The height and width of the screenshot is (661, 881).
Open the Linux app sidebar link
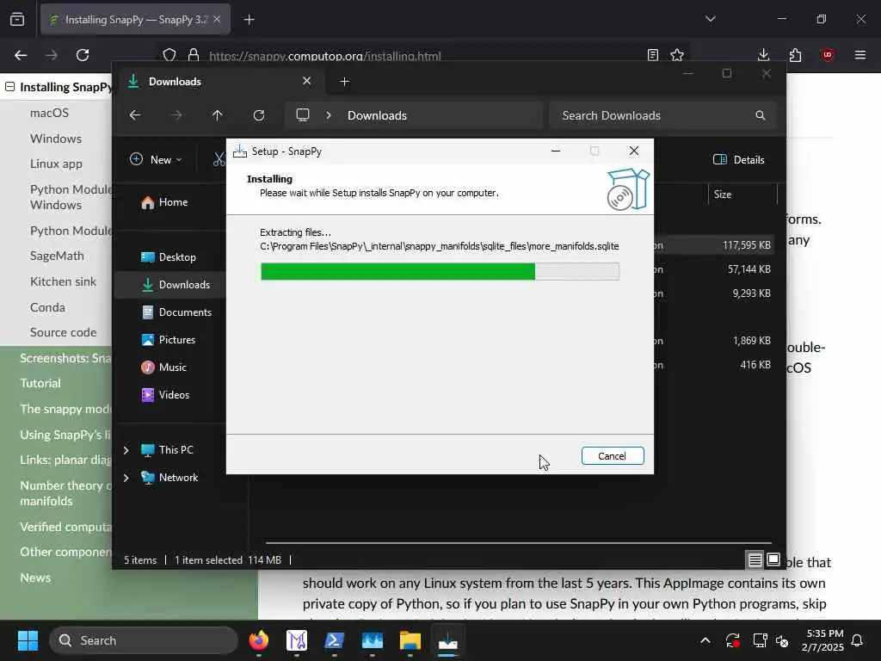(x=56, y=164)
